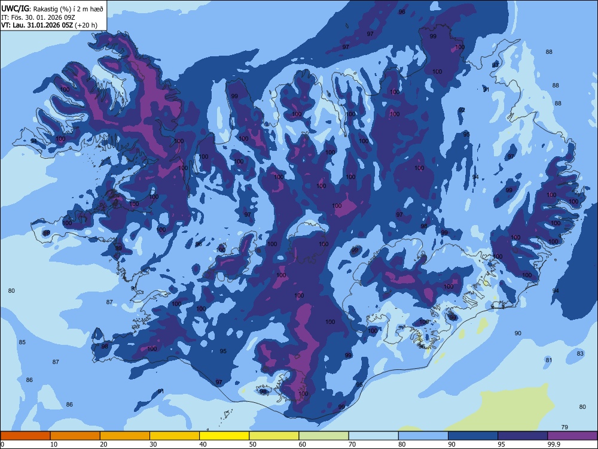Select the orange 10–20 legend swatch
Viewport: 598px width, 449px height.
click(75, 436)
